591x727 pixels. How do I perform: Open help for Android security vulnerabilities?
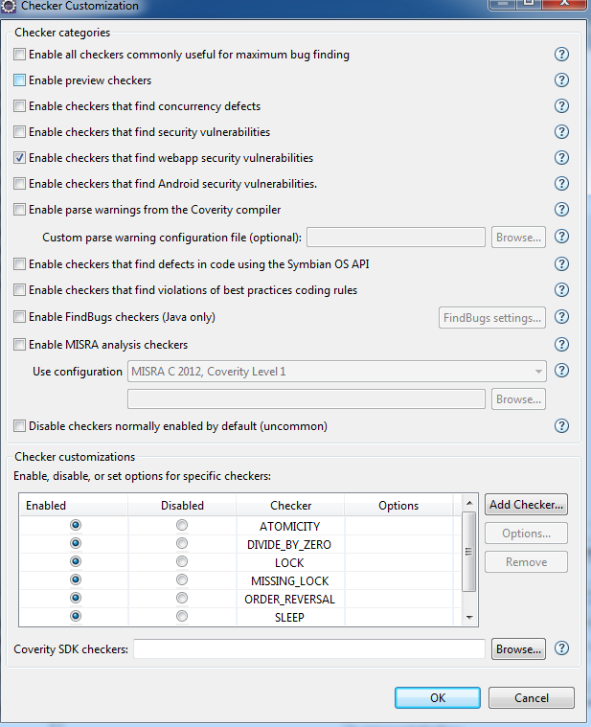(x=562, y=184)
